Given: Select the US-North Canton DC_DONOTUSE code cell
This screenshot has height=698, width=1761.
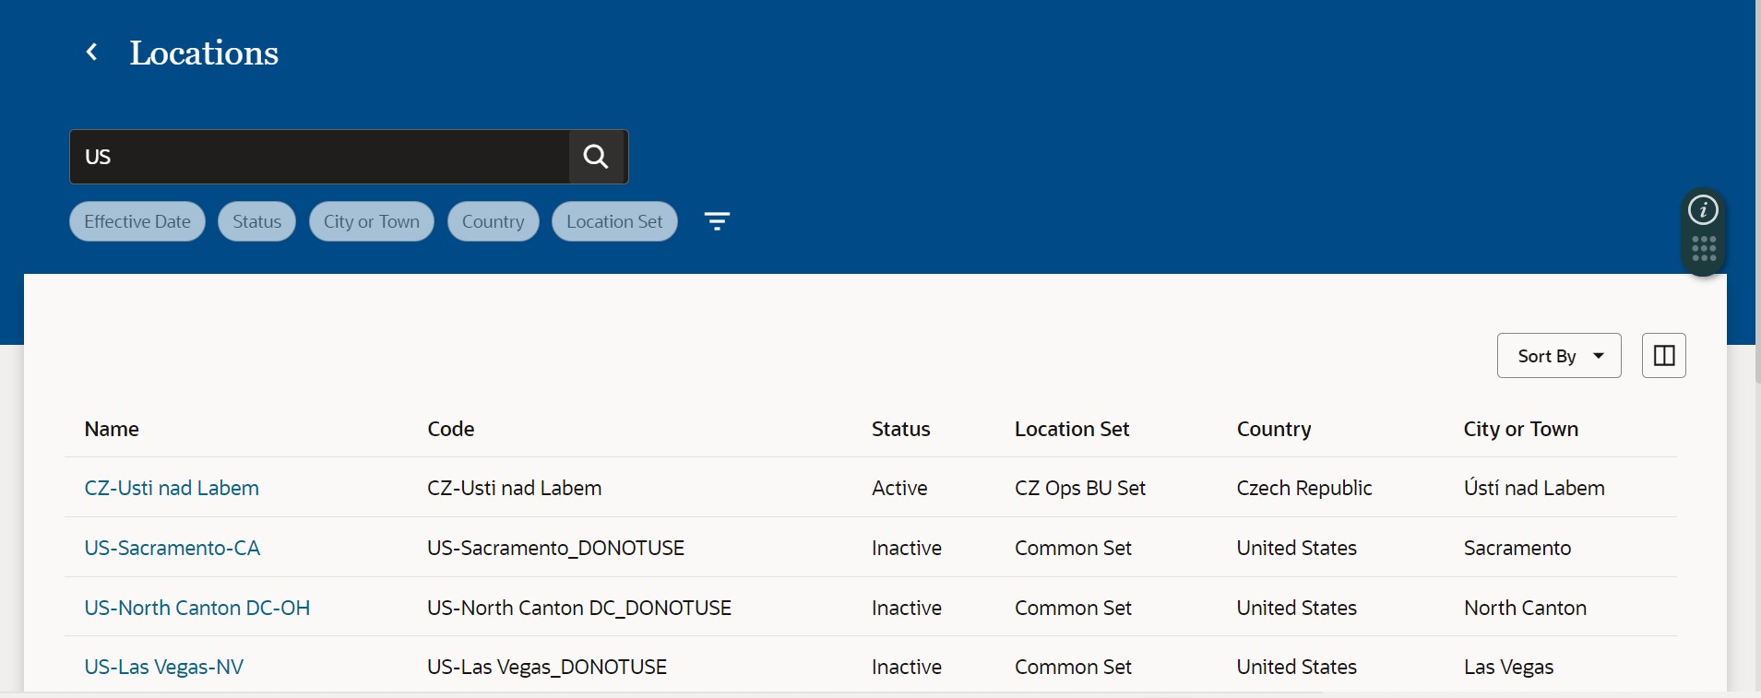Looking at the screenshot, I should click(x=579, y=608).
